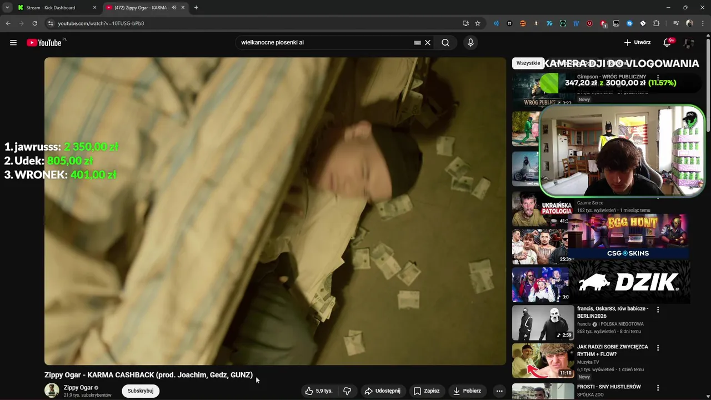
Task: Open the YouTube hamburger guide menu
Action: tap(13, 43)
